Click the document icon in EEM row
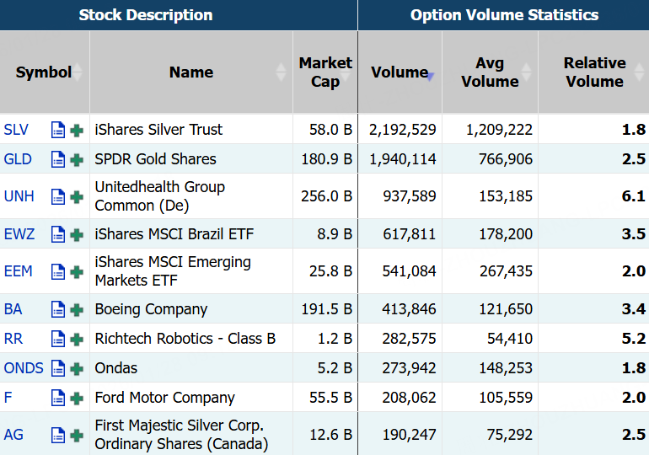 pyautogui.click(x=58, y=271)
